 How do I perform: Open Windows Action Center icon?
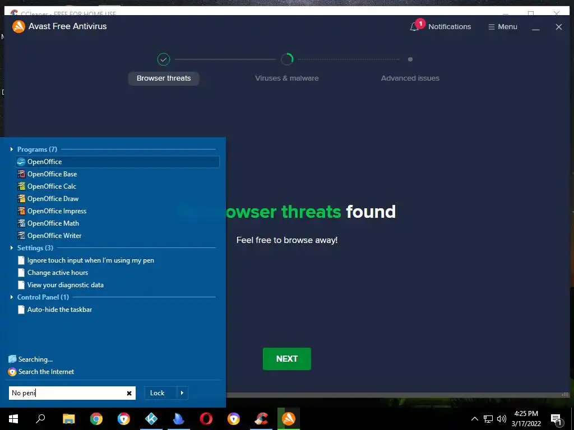coord(556,419)
